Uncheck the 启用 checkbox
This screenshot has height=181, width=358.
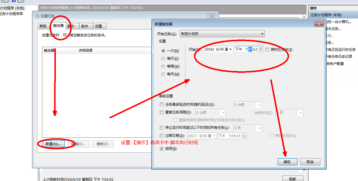pyautogui.click(x=162, y=149)
